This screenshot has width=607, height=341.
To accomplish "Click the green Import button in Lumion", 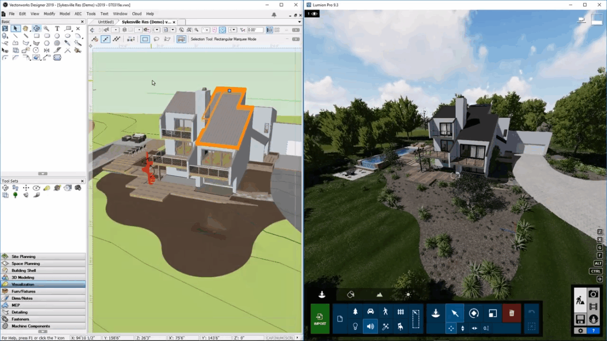I will point(320,318).
